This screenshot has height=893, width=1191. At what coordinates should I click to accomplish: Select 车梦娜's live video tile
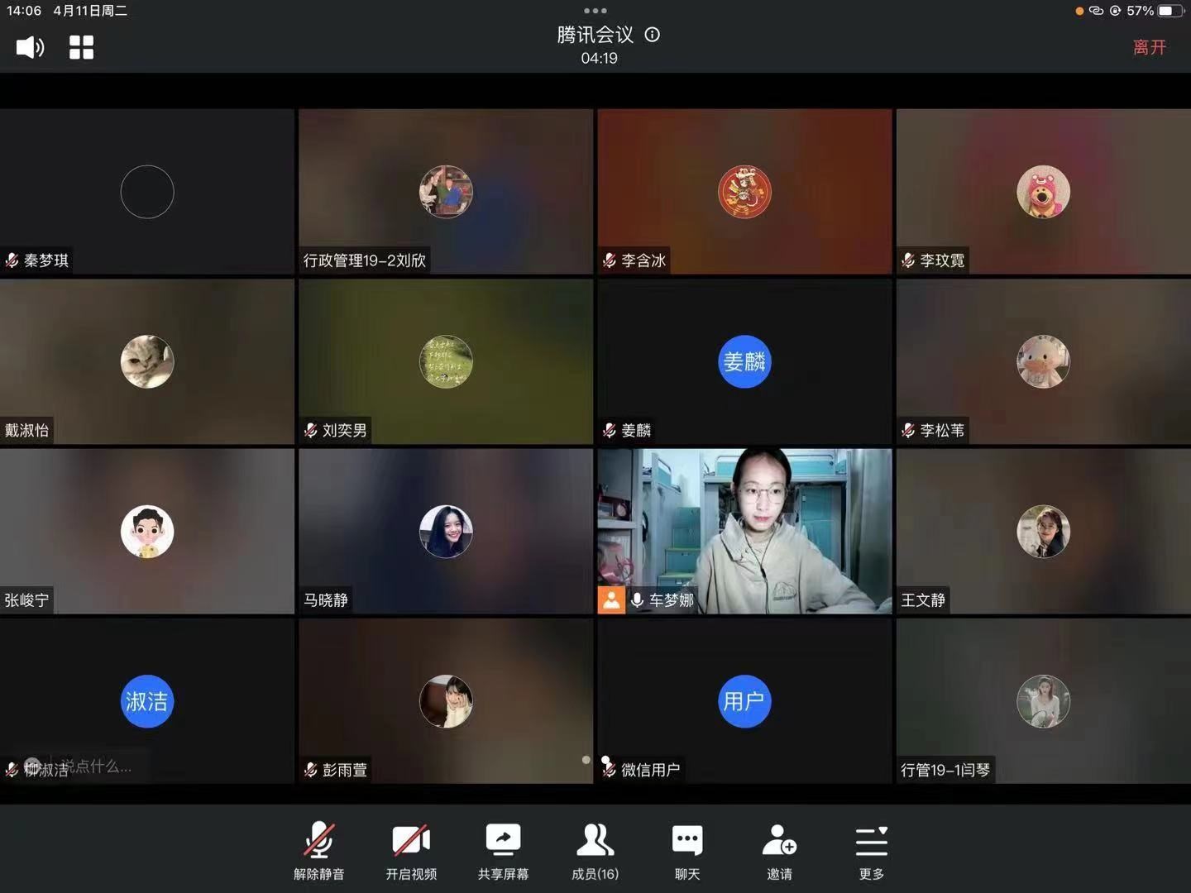tap(744, 531)
